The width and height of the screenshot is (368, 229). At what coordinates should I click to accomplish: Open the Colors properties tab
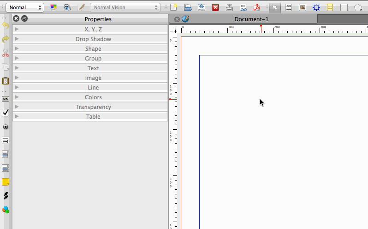(x=93, y=97)
